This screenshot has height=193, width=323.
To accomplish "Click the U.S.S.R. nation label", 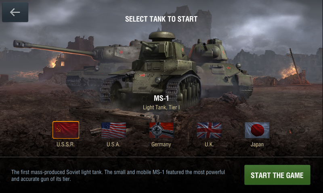I will [66, 144].
